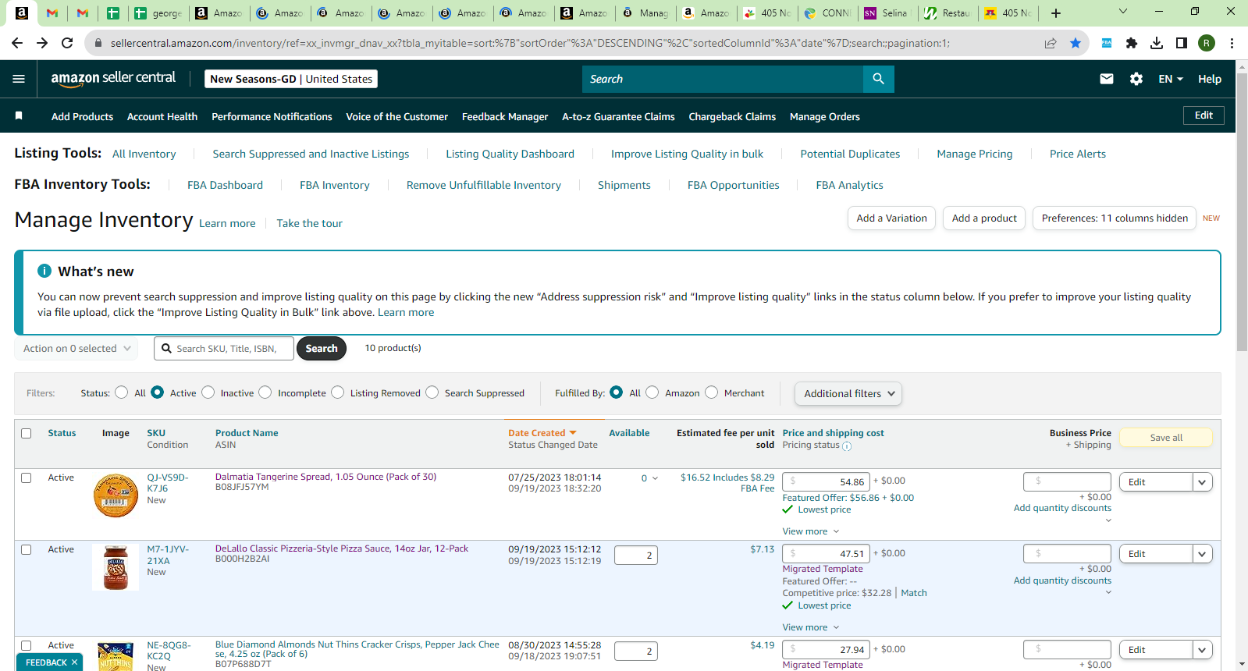Select the Listing Removed radio button
The width and height of the screenshot is (1248, 671).
pyautogui.click(x=338, y=392)
